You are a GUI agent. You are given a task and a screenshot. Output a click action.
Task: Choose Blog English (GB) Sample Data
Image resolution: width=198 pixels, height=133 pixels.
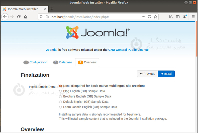tap(60, 91)
